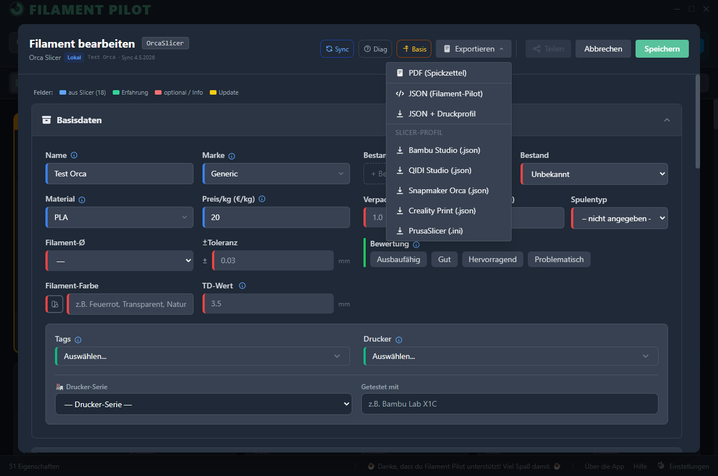The width and height of the screenshot is (718, 476).
Task: Select Hervorragend rating
Action: click(x=493, y=259)
